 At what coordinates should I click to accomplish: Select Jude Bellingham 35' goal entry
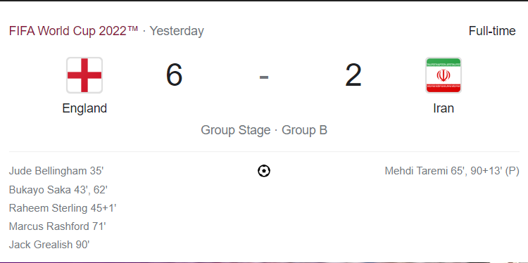(56, 171)
